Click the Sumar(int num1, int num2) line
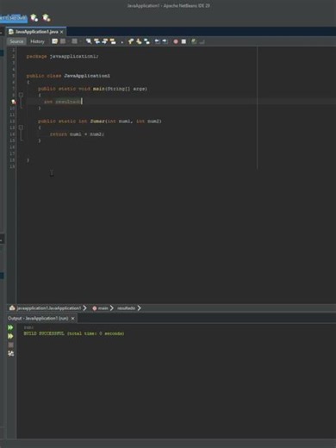 click(100, 121)
